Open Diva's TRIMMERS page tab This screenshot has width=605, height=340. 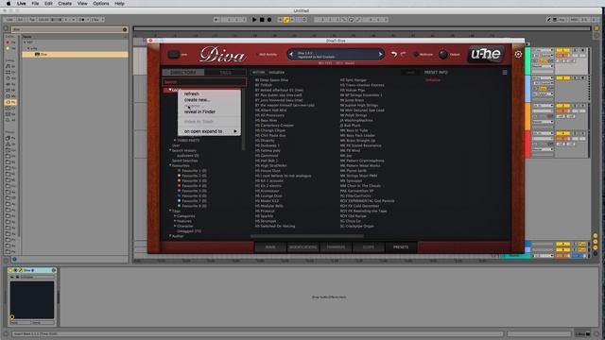tap(337, 247)
